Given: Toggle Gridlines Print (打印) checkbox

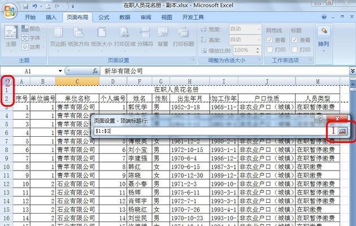Looking at the screenshot, I should 270,50.
